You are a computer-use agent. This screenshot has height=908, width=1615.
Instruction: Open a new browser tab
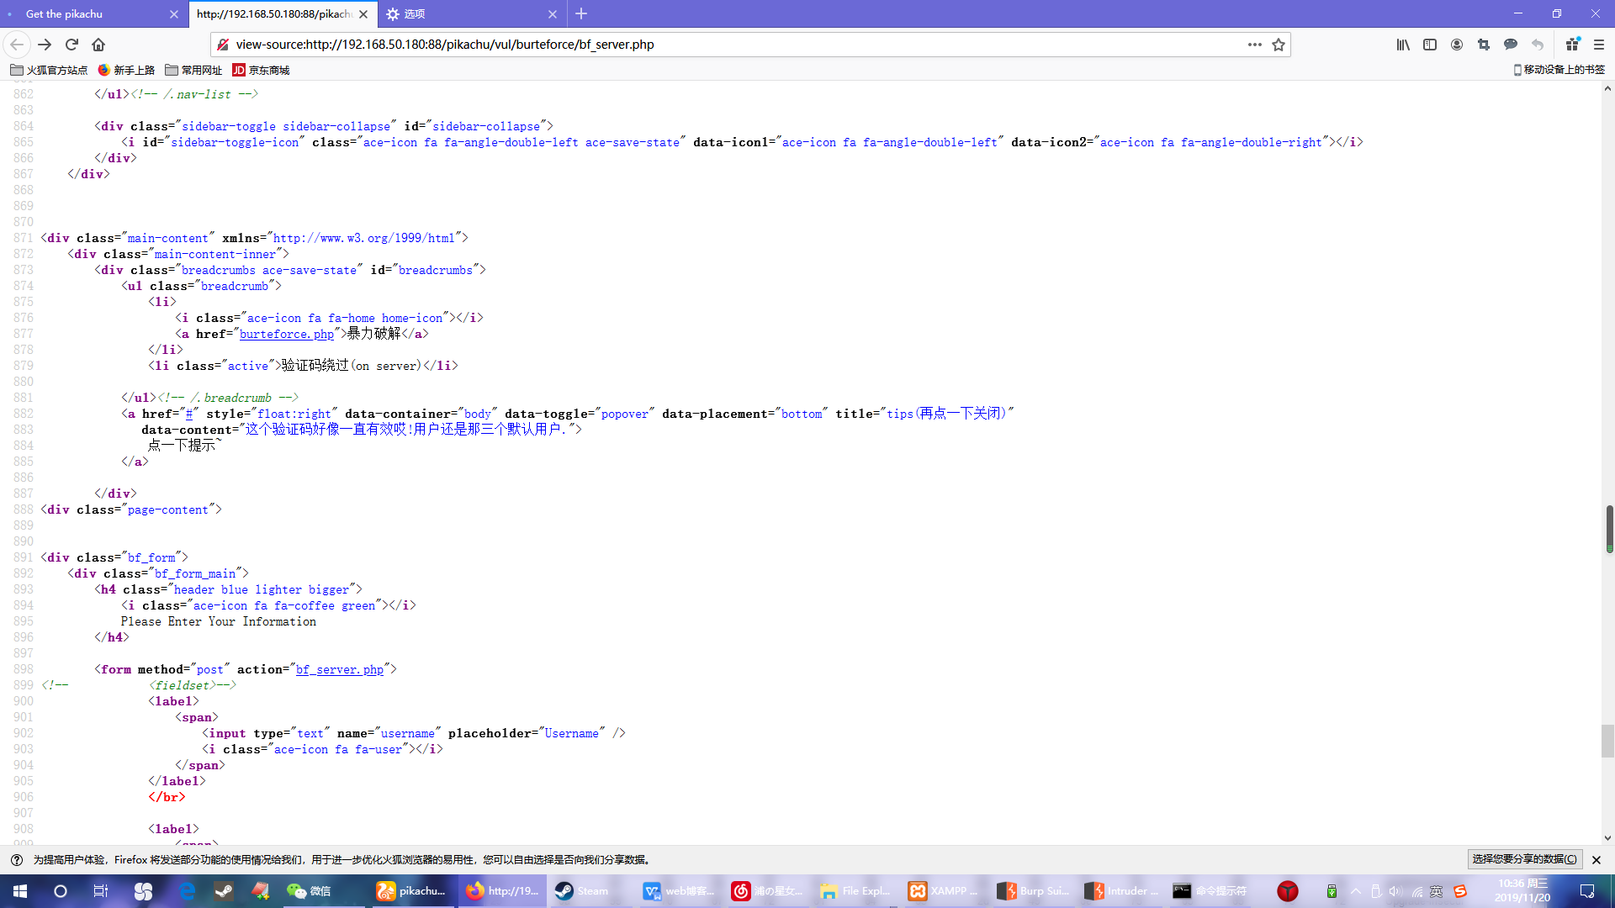click(581, 13)
